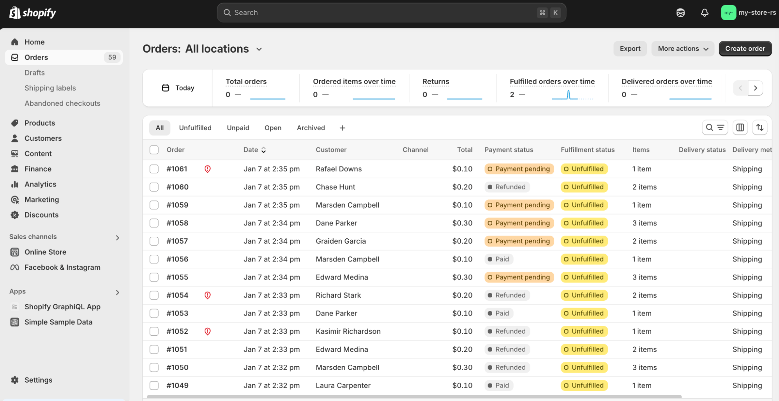This screenshot has width=779, height=401.
Task: Click the Today calendar date filter
Action: pyautogui.click(x=178, y=88)
